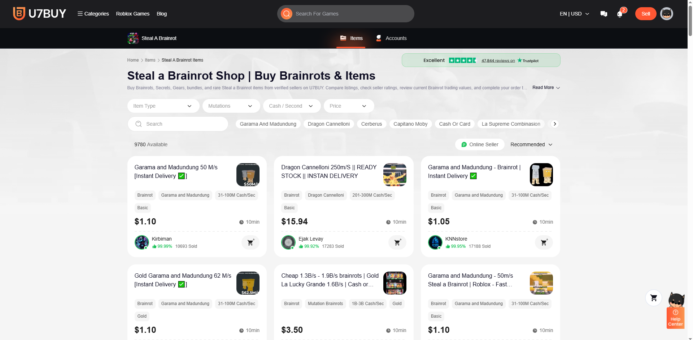693x340 pixels.
Task: Add KNNstore's listing to cart
Action: pyautogui.click(x=544, y=242)
